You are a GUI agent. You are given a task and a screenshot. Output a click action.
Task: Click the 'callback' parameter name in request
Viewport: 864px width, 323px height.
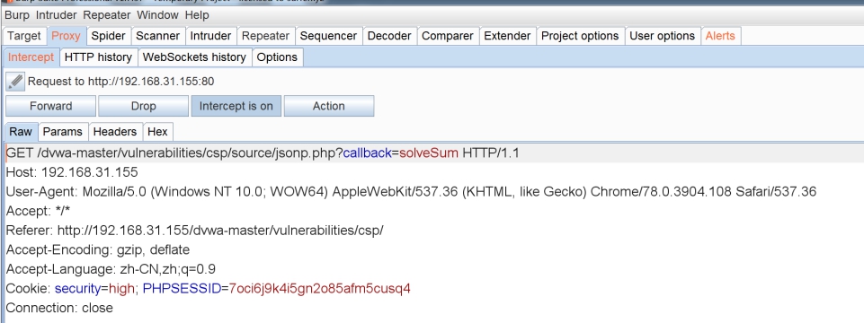pyautogui.click(x=367, y=153)
